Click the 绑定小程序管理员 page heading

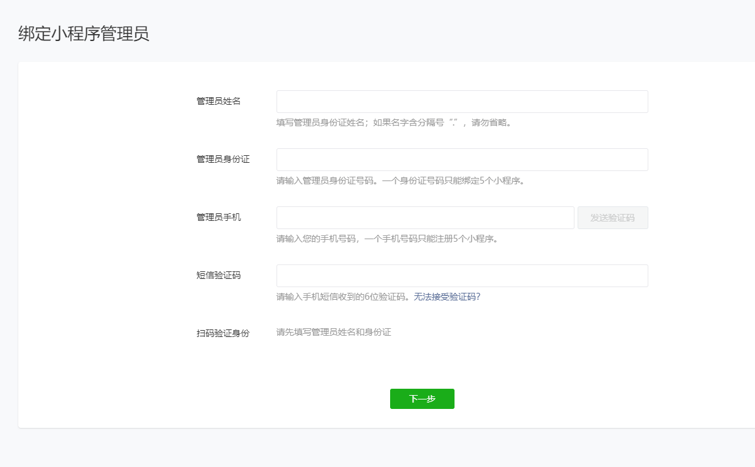84,33
